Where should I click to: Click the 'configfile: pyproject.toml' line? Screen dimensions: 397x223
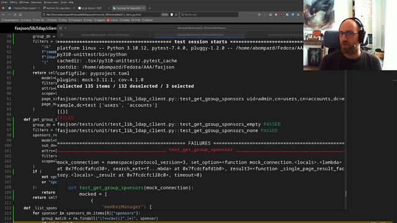(93, 73)
